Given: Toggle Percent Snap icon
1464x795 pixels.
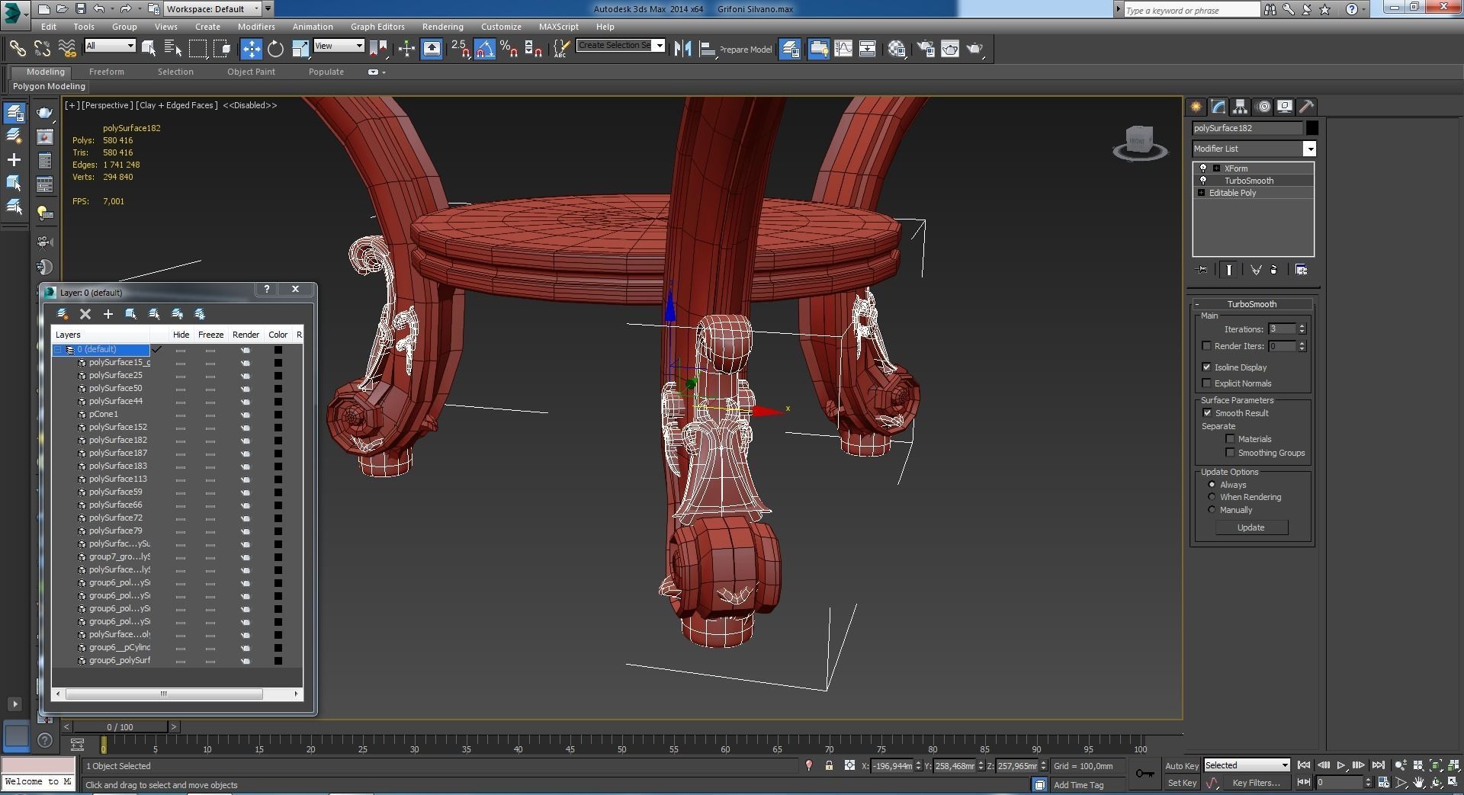Looking at the screenshot, I should [509, 49].
